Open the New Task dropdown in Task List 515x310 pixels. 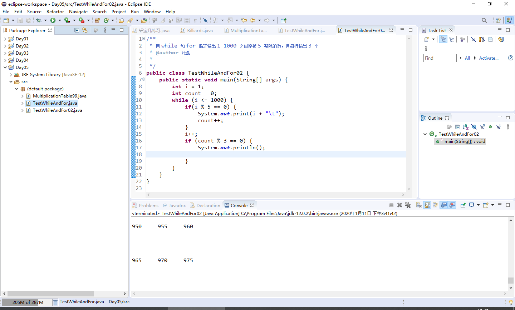pos(433,39)
